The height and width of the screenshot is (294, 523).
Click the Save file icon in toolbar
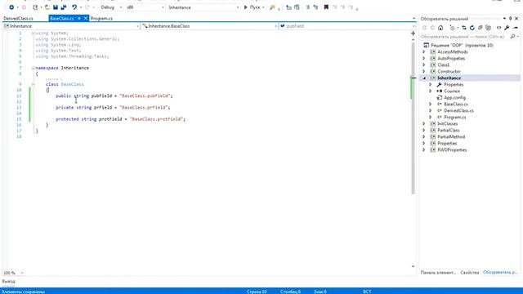56,7
